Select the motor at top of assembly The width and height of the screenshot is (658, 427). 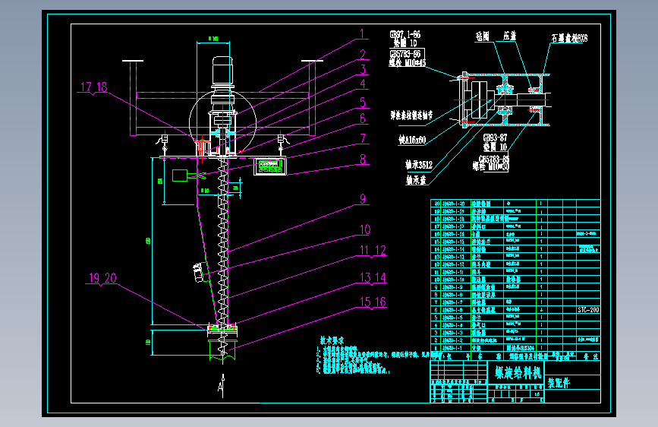222,71
